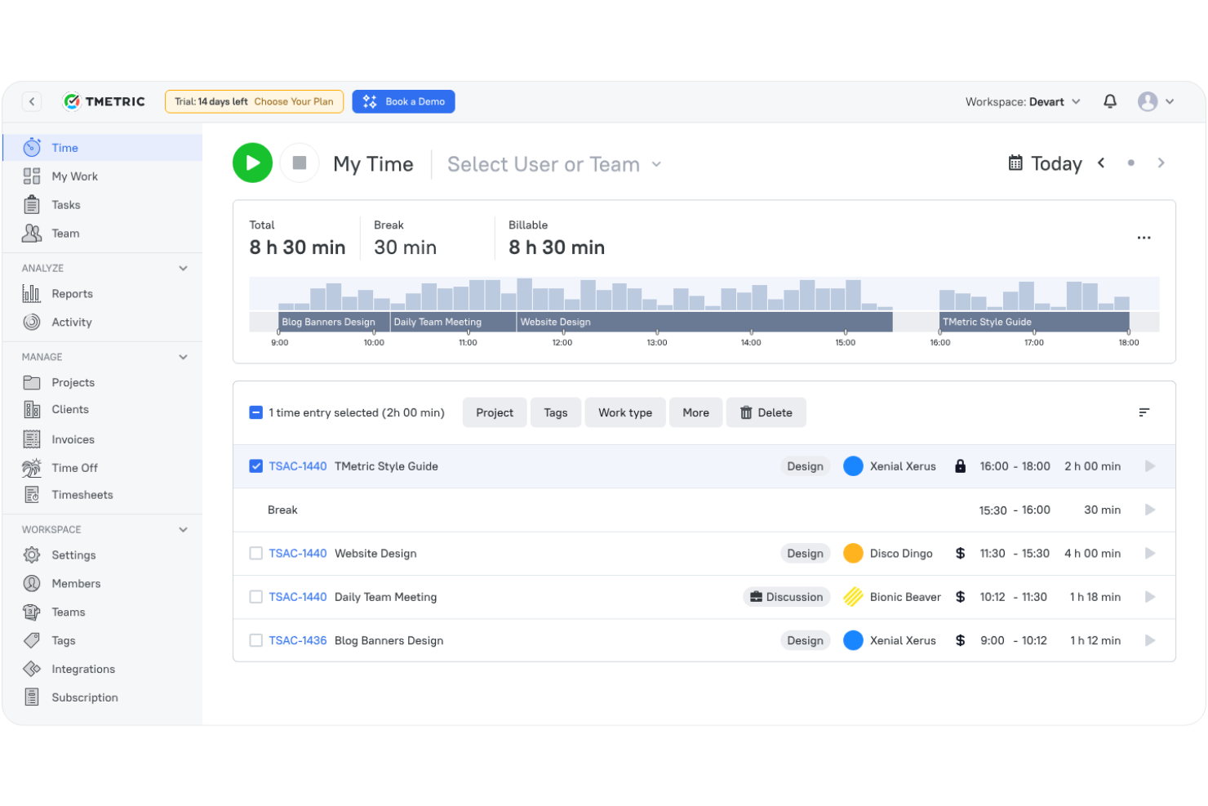Viewport: 1208px width, 806px height.
Task: Click the Book a Demo button
Action: point(403,101)
